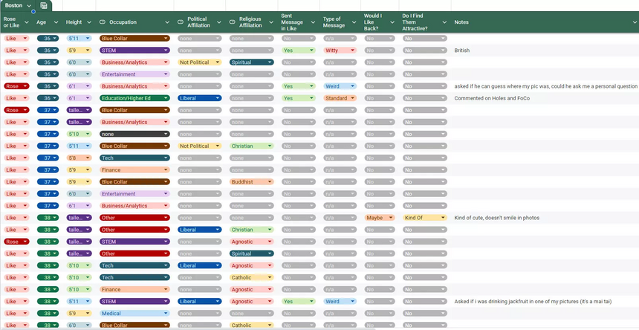639x330 pixels.
Task: Click the chip icon beside Political Affiliation header
Action: pyautogui.click(x=181, y=22)
